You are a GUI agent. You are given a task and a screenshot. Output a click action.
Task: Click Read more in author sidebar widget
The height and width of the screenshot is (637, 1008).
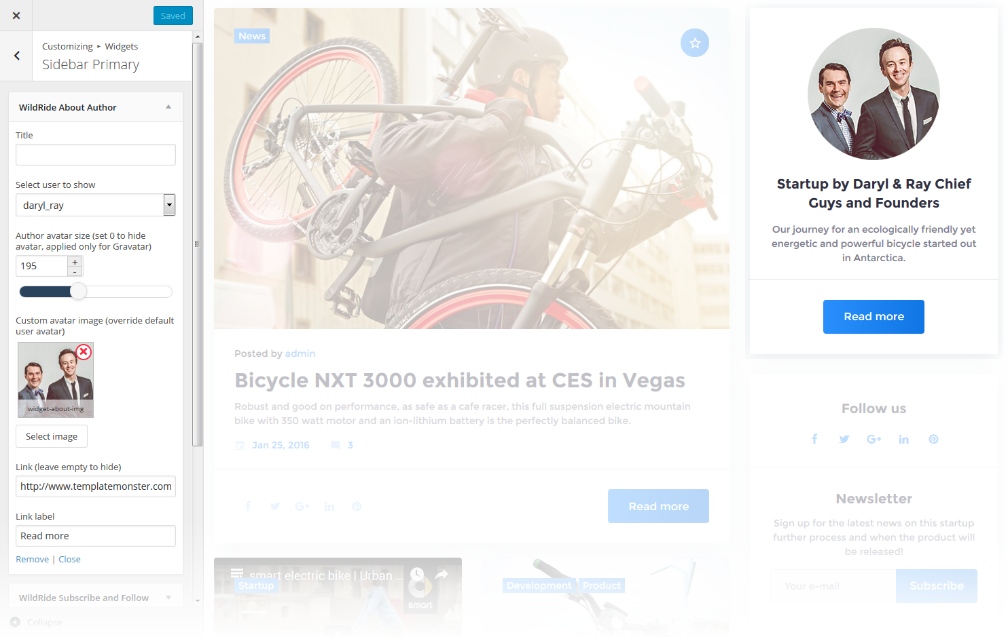(x=874, y=317)
